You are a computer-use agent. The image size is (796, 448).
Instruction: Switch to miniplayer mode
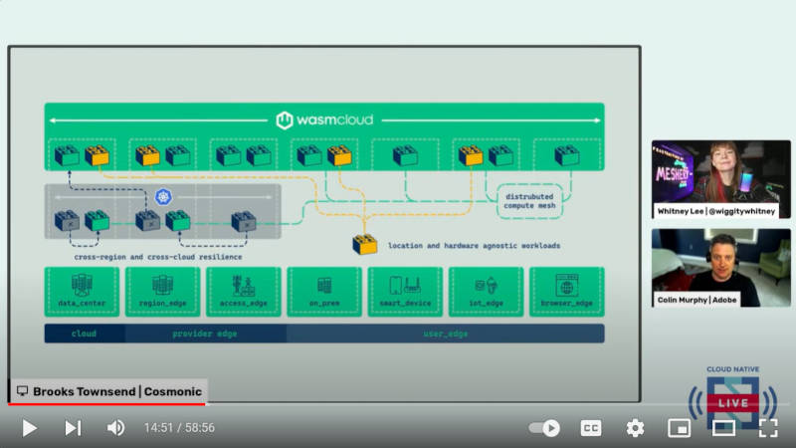click(x=679, y=428)
